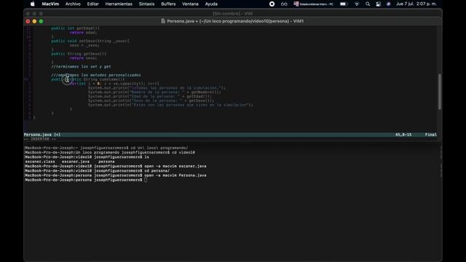
Task: Click 'cd persona/' terminal line
Action: coord(98,171)
